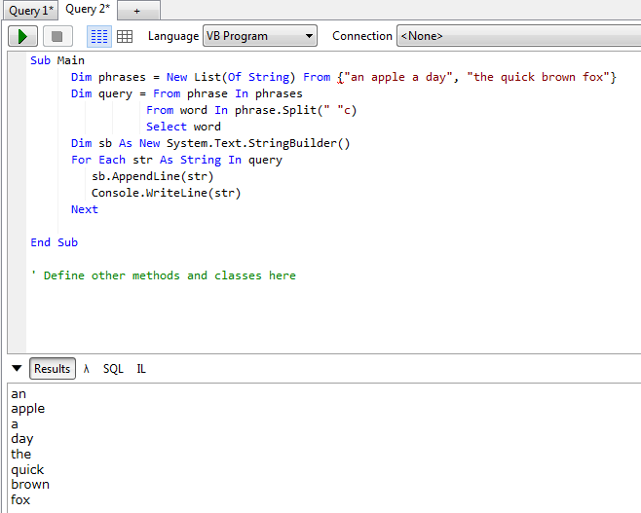Screen dimensions: 641x513
Task: Click the sb.AppendLine(str) line
Action: click(153, 176)
